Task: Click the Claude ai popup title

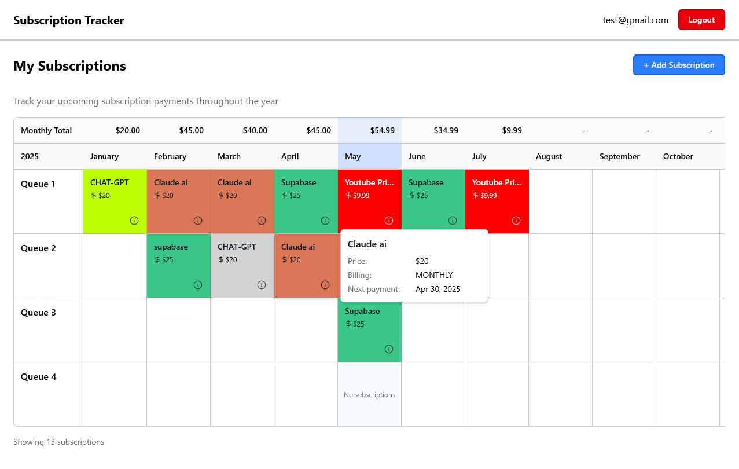Action: click(367, 244)
